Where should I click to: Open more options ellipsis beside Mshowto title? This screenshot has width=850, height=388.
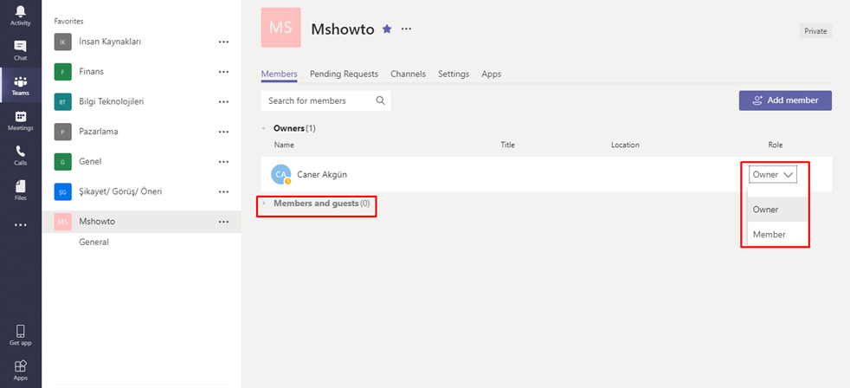point(406,29)
